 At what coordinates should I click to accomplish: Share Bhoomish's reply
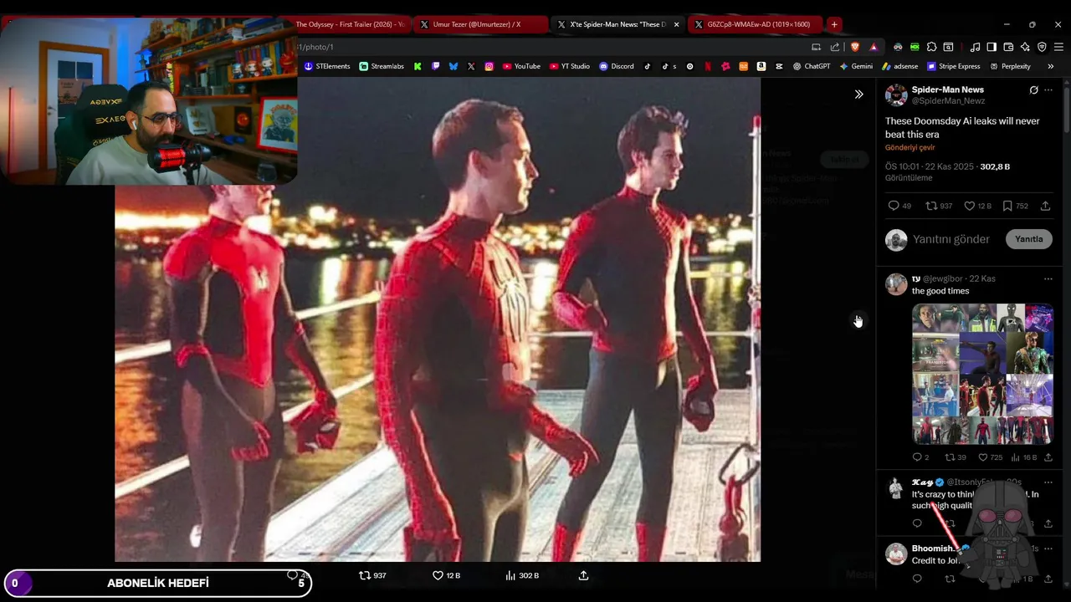pyautogui.click(x=1048, y=579)
